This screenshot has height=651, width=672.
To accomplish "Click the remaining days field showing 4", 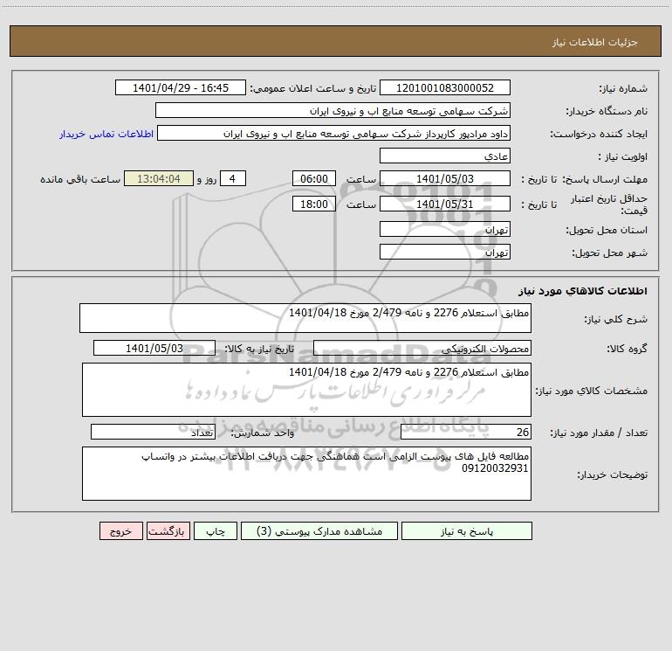I will coord(233,178).
